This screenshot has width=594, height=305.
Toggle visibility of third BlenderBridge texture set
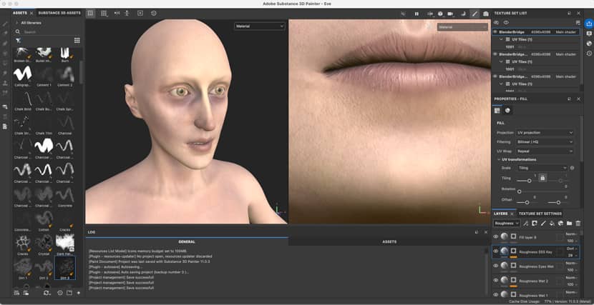[x=495, y=76]
